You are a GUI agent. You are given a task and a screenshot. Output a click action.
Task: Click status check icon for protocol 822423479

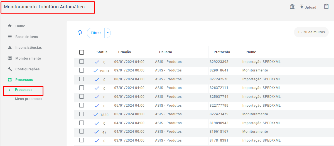[x=96, y=114]
